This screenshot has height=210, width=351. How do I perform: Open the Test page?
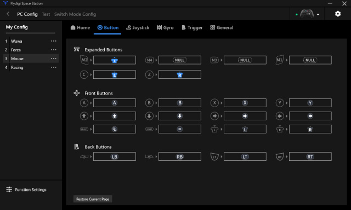tap(46, 14)
